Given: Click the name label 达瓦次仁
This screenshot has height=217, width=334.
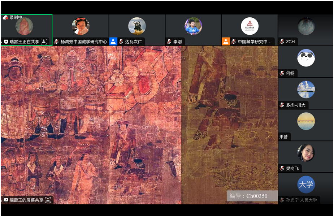Looking at the screenshot, I should pyautogui.click(x=133, y=42).
